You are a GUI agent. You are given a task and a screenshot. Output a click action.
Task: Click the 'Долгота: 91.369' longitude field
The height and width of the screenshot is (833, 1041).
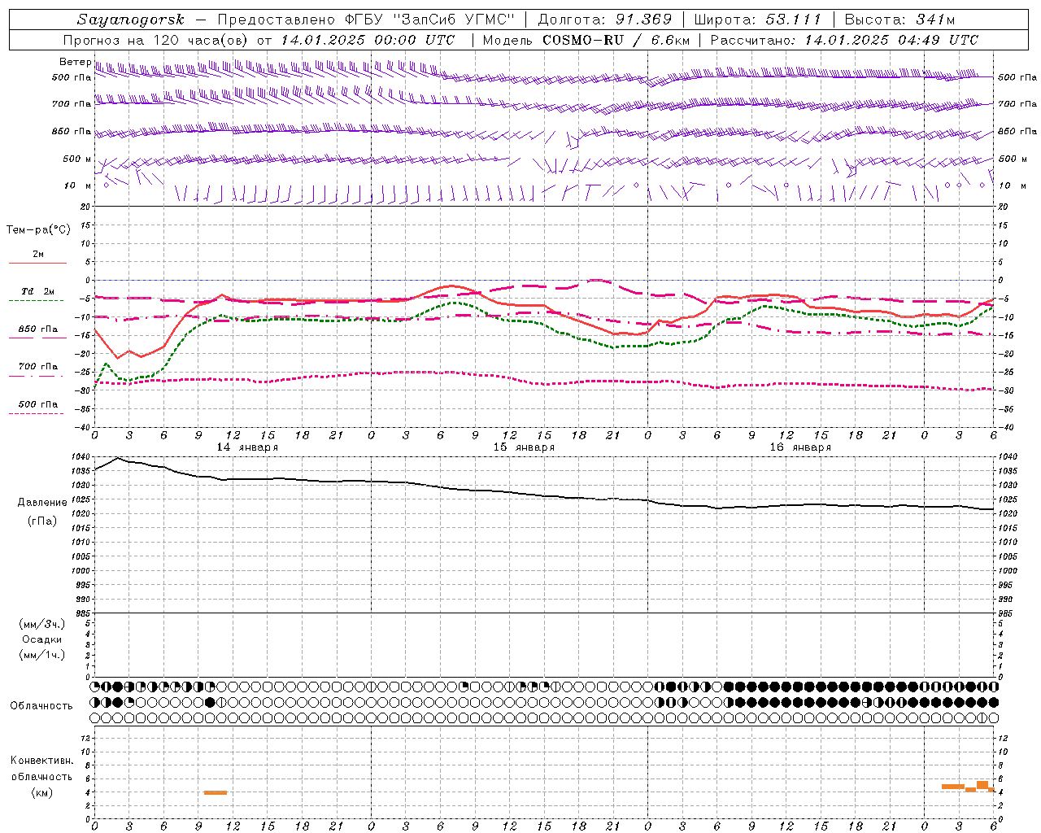605,20
